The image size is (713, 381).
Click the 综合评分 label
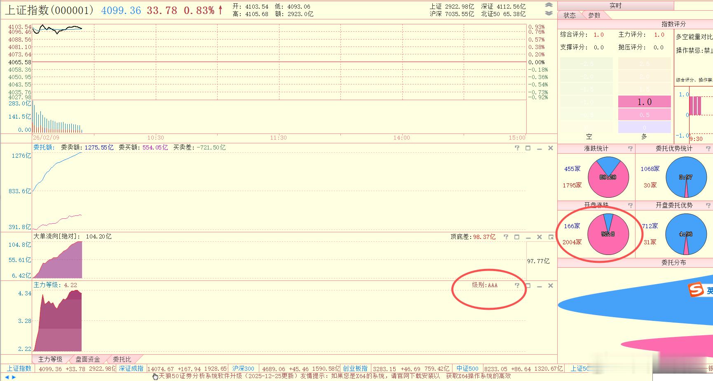point(574,35)
